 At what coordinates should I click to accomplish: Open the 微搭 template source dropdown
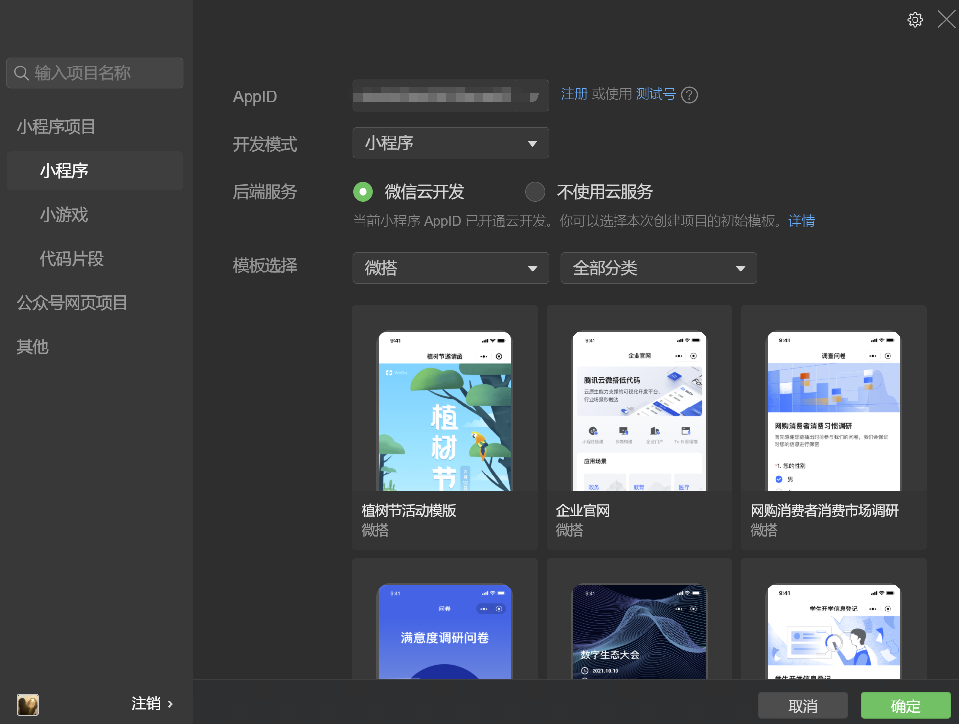click(x=451, y=268)
